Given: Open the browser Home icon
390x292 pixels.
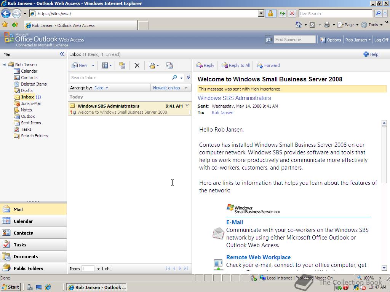Looking at the screenshot, I should coord(299,25).
